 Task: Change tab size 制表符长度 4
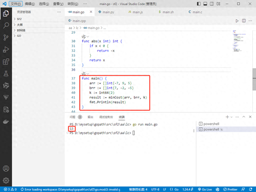pos(138,189)
